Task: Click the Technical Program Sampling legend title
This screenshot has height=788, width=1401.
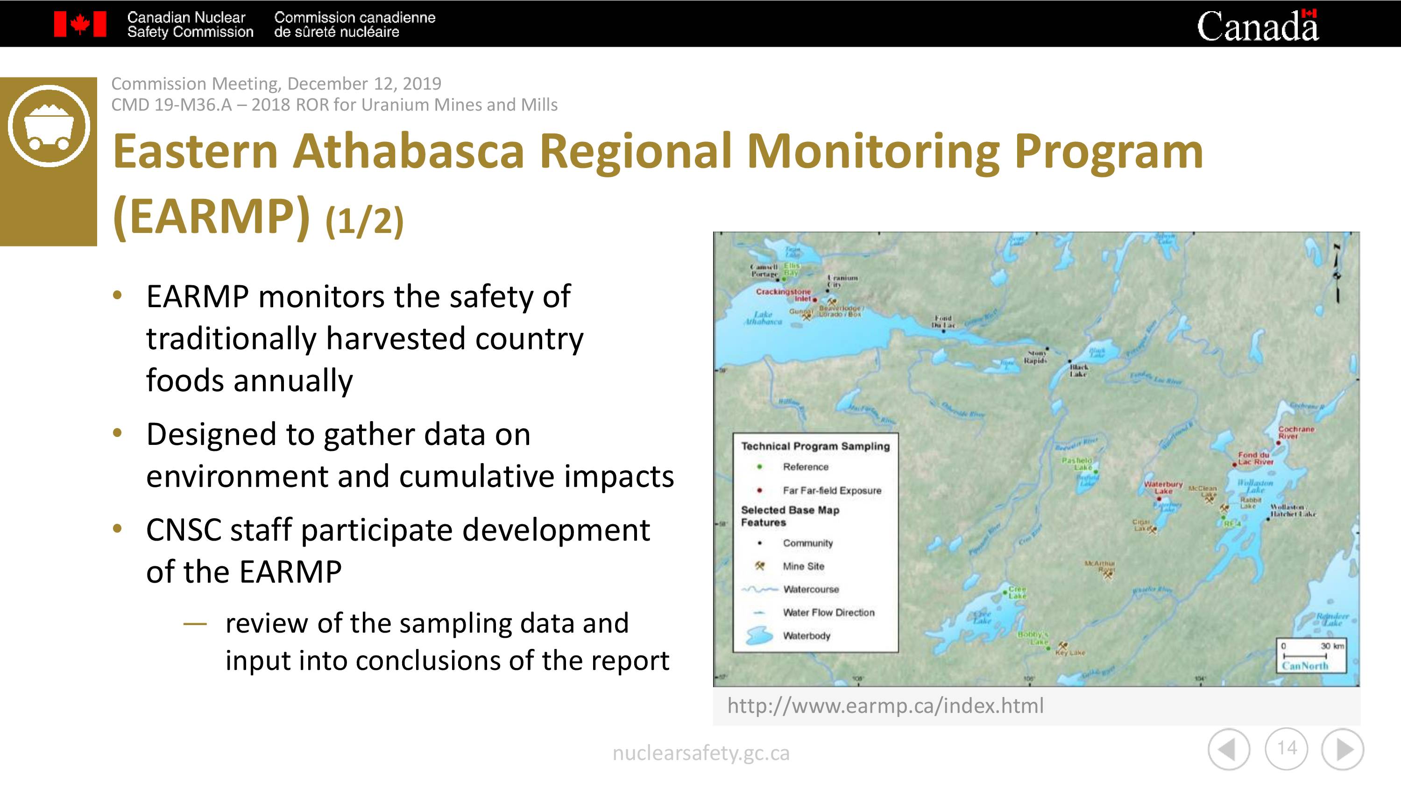Action: (815, 446)
